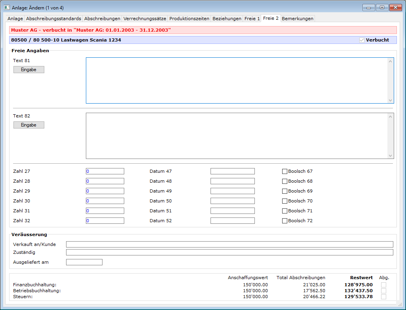Enable the Boolsch 67 checkbox
406x310 pixels.
(285, 171)
